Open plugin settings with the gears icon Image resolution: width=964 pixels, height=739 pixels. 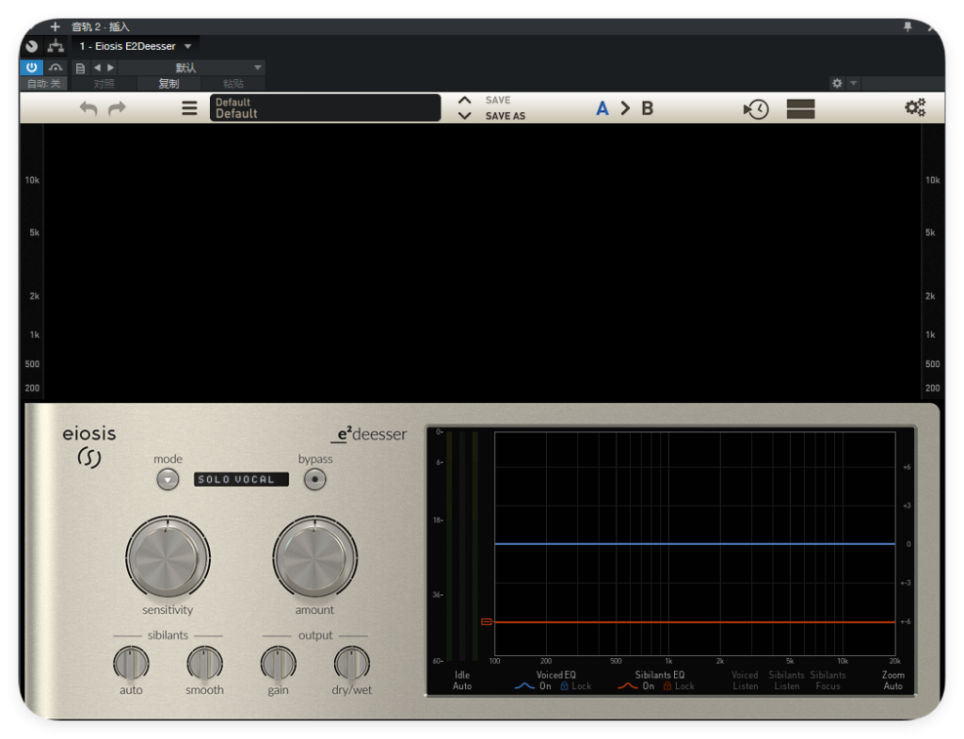(915, 107)
